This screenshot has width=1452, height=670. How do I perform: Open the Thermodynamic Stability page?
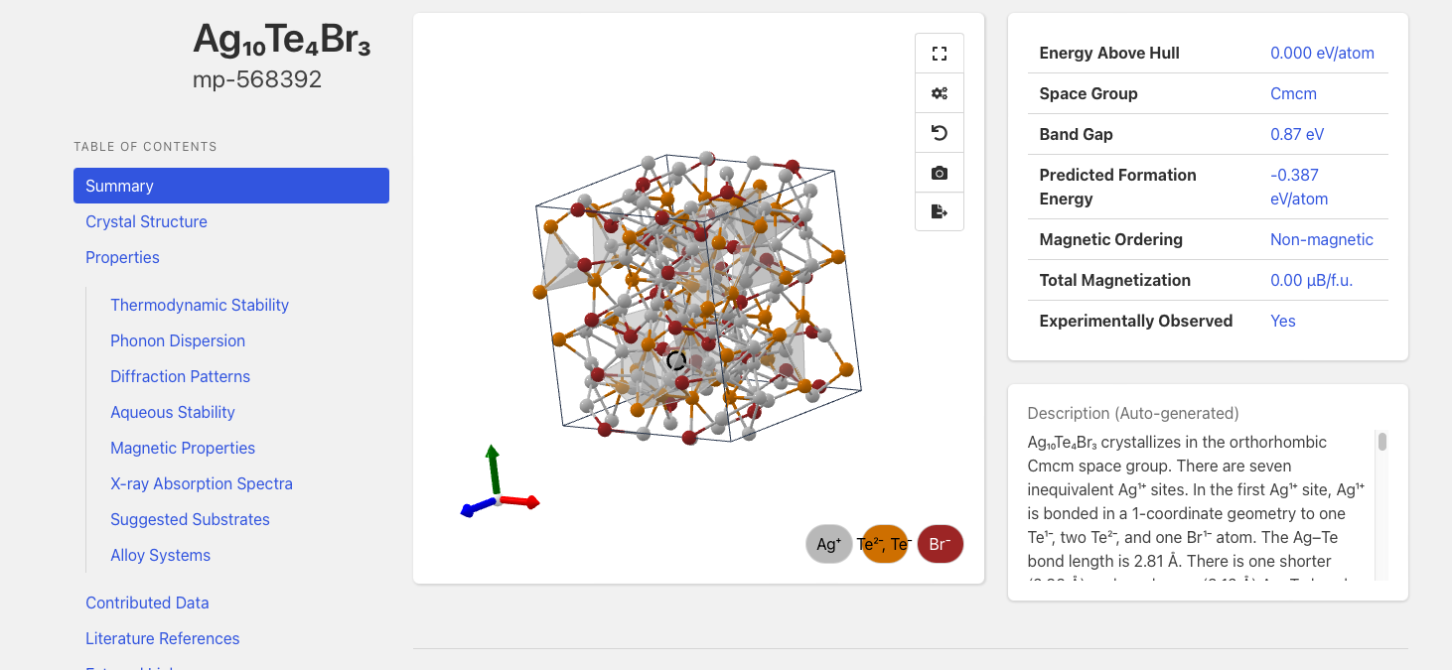(200, 305)
